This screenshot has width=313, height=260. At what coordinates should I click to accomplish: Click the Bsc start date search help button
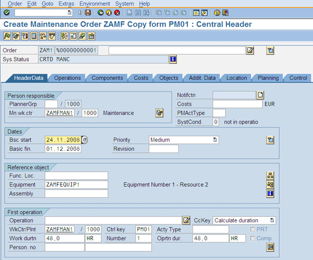click(85, 140)
